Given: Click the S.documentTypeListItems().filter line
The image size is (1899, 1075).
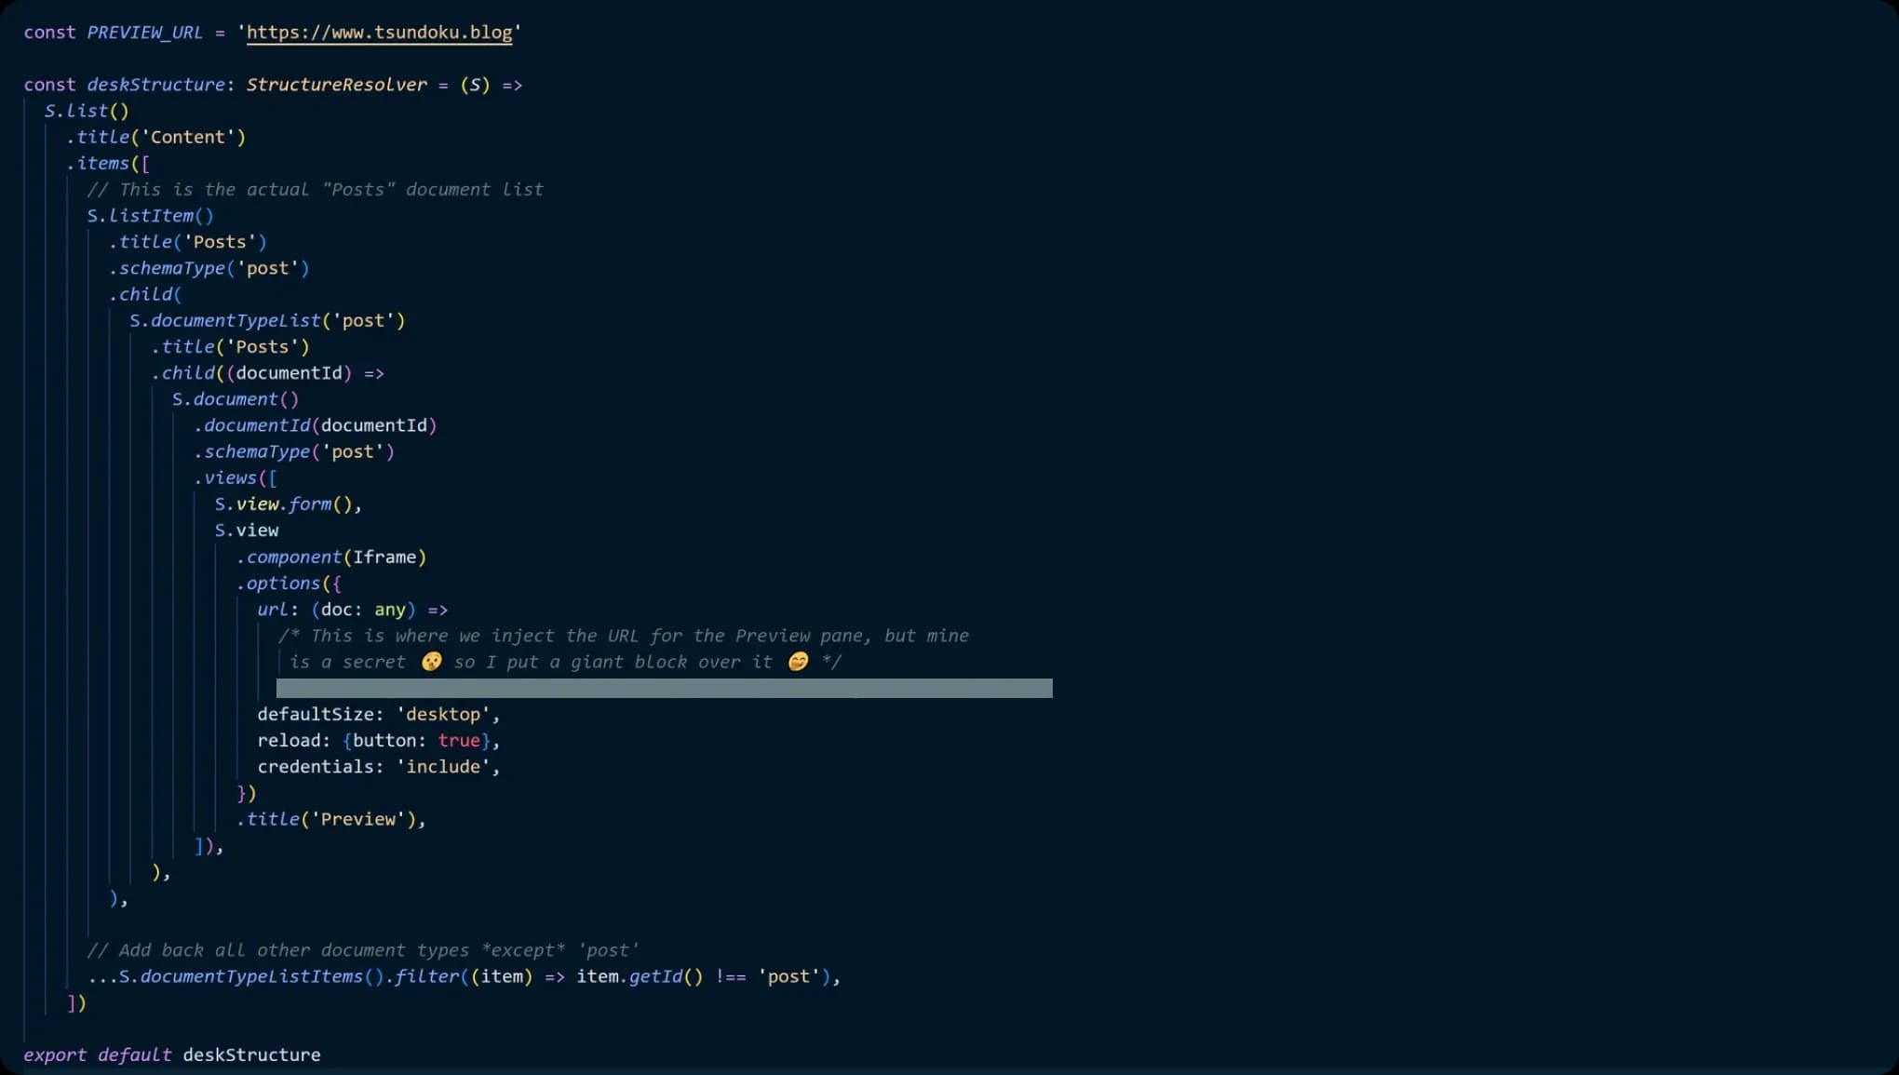Looking at the screenshot, I should (x=464, y=976).
